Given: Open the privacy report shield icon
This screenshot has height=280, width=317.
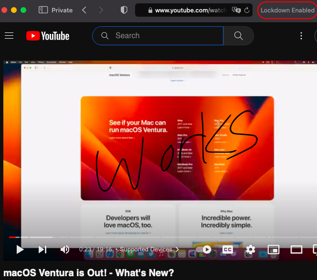Looking at the screenshot, I should 124,10.
